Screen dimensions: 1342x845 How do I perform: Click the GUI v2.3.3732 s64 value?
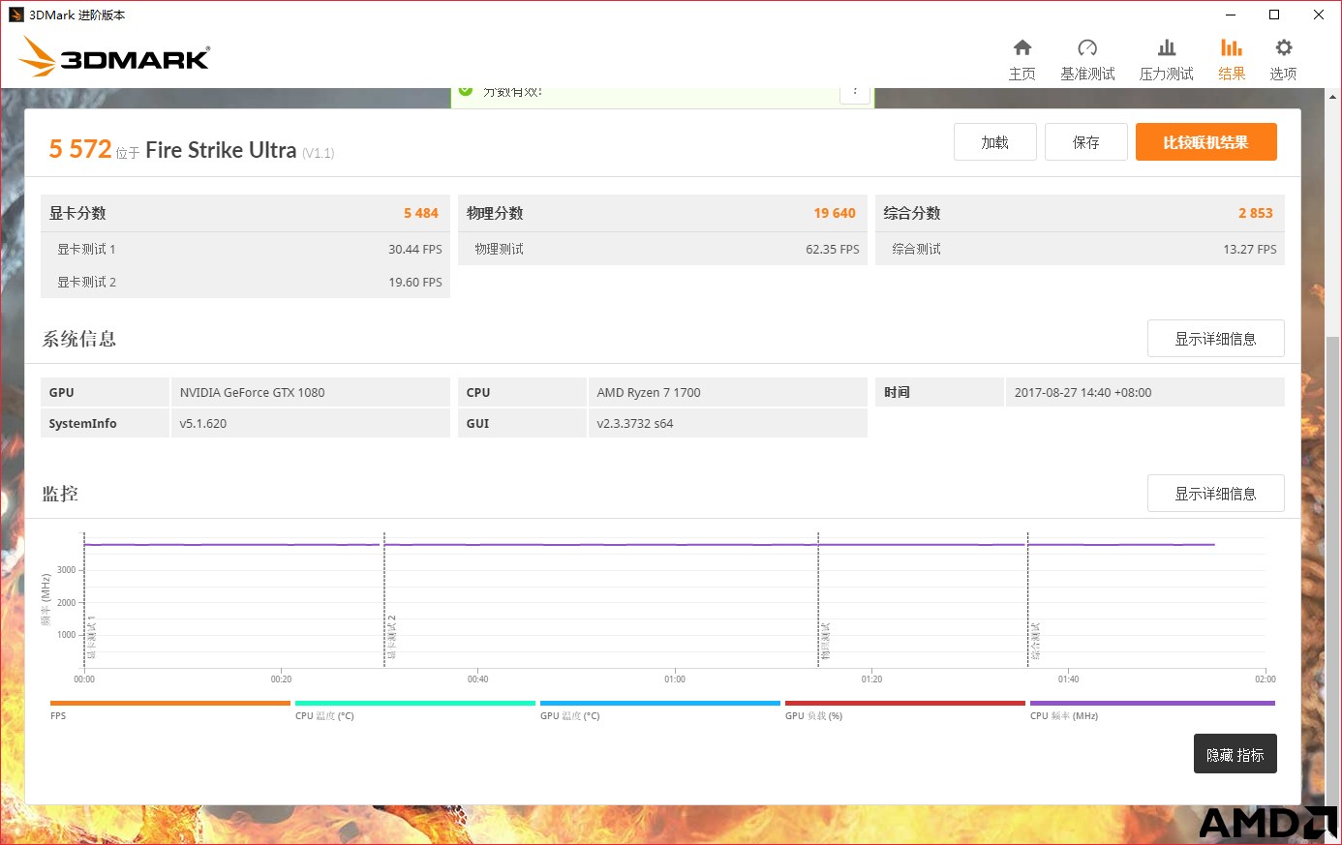point(635,423)
